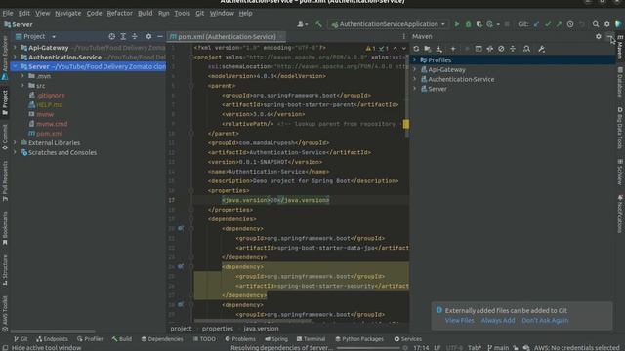This screenshot has height=351, width=625.
Task: Run AuthenticationServiceApplication with the green play icon
Action: coord(457,24)
